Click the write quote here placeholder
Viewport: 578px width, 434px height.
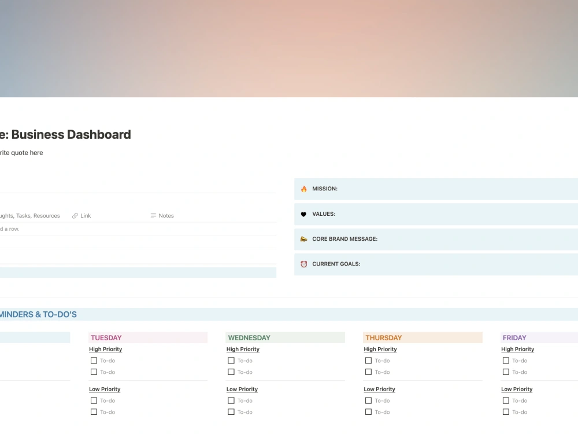21,152
